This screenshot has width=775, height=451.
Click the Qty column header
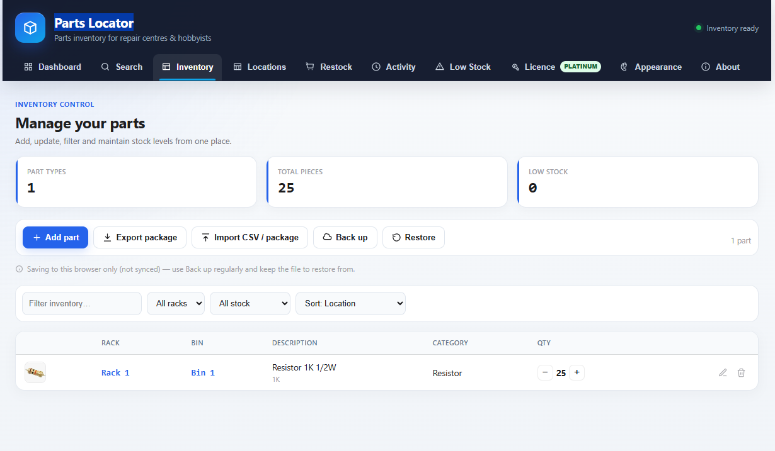(x=544, y=343)
